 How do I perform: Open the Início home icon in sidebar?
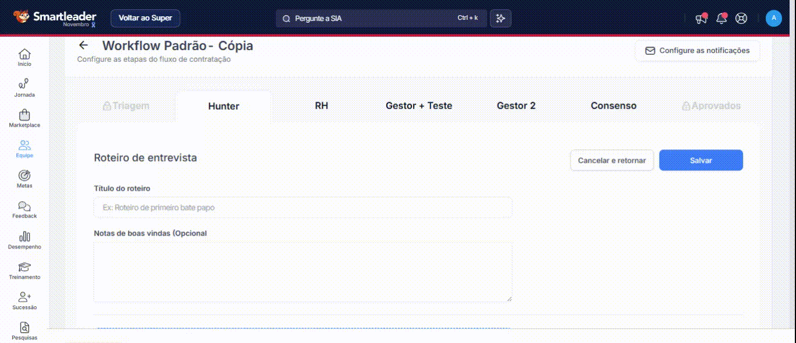pyautogui.click(x=24, y=54)
